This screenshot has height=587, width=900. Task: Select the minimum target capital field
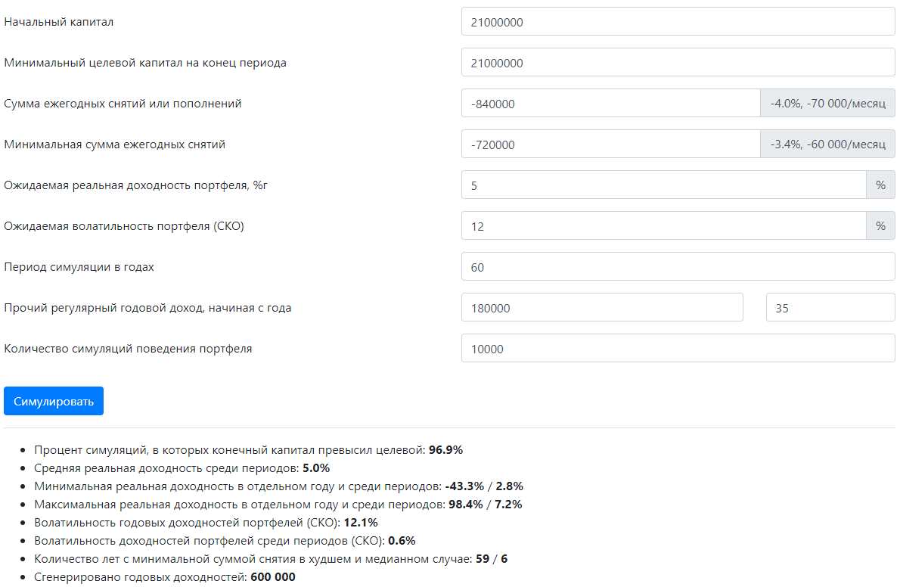pos(678,63)
